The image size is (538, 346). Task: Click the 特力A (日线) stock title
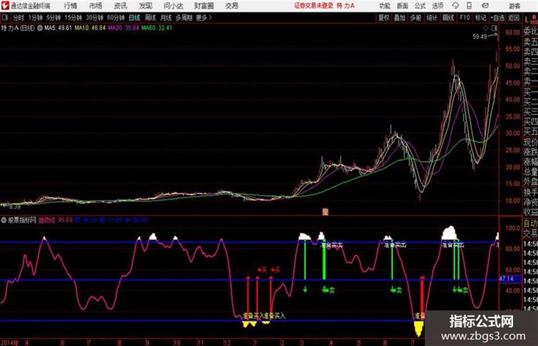coord(18,28)
